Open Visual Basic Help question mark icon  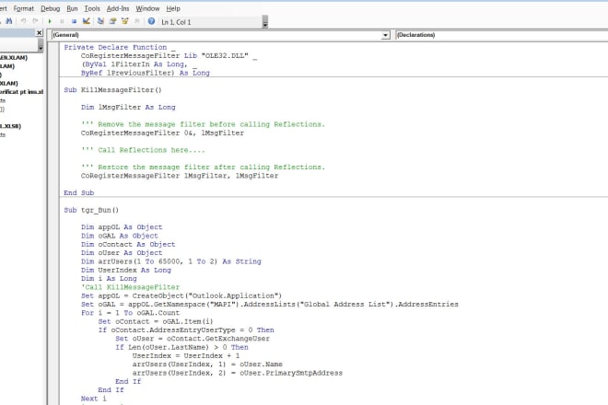(x=152, y=21)
